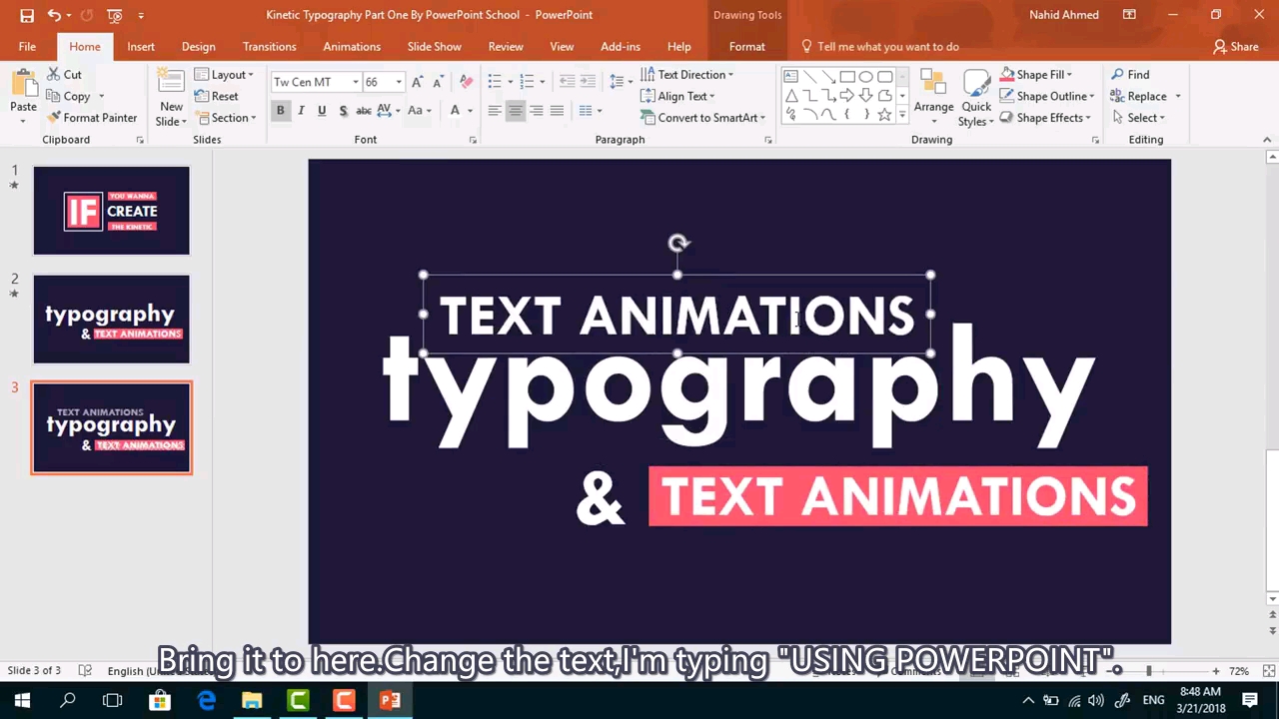Increase font size icon

[x=418, y=82]
